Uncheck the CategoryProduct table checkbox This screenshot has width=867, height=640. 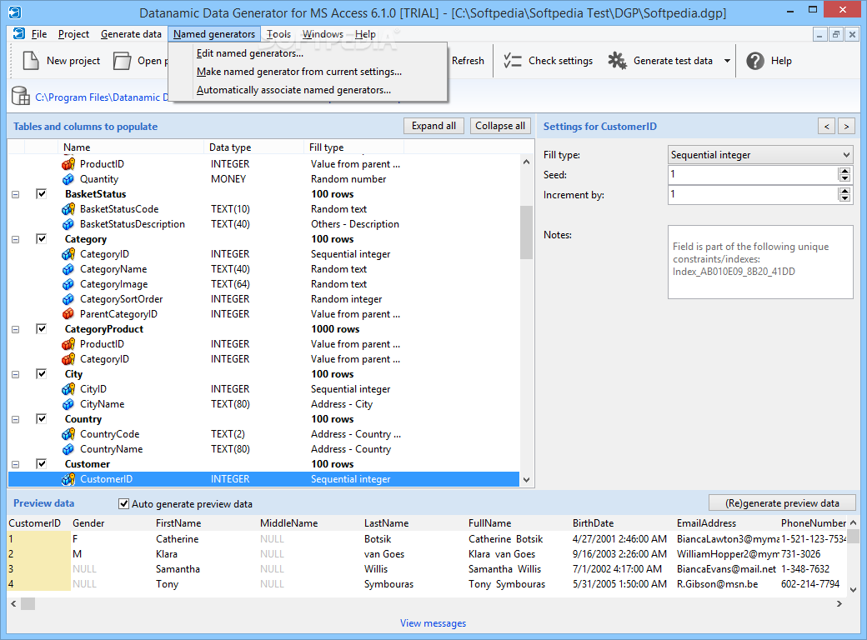pyautogui.click(x=42, y=328)
